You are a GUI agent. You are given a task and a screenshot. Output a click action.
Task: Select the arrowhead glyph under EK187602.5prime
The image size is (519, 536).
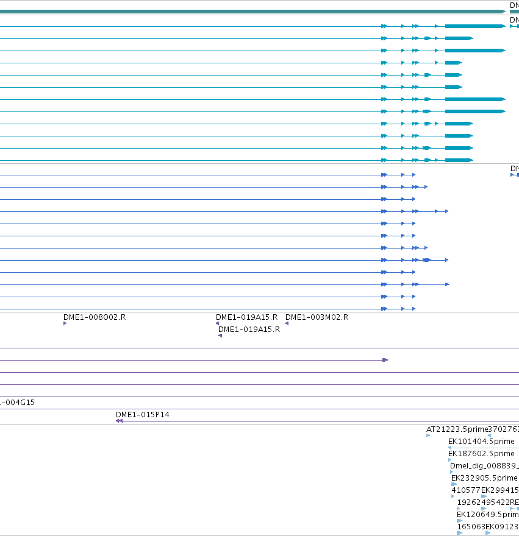coord(449,460)
